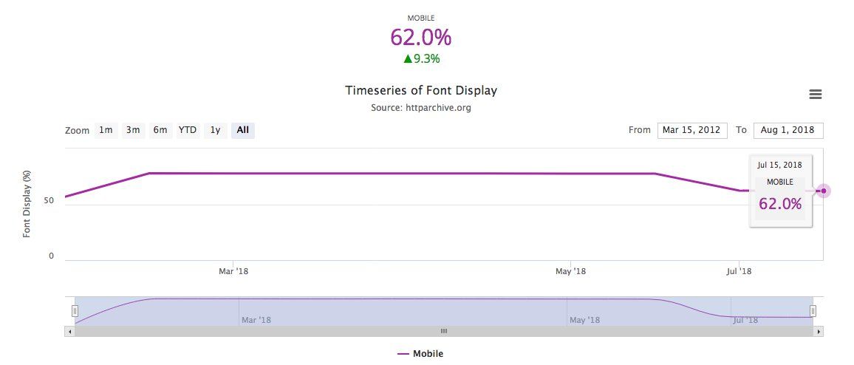Select the All zoom range
Screen dimensions: 854x365
pos(243,130)
